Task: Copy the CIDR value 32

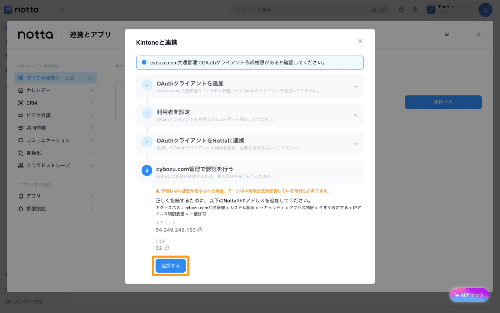Action: click(166, 248)
